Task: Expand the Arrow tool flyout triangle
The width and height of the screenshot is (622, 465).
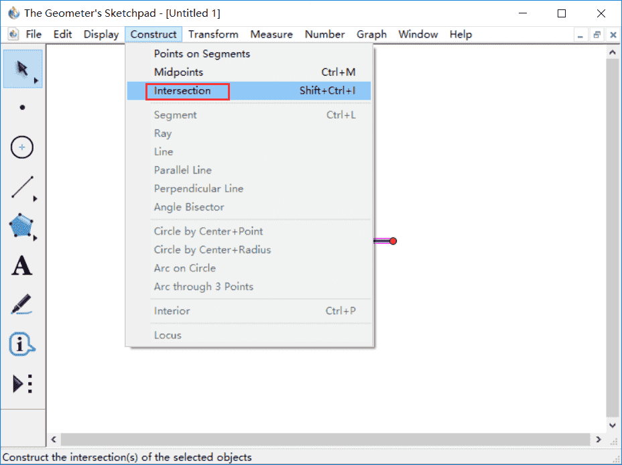Action: [x=36, y=80]
